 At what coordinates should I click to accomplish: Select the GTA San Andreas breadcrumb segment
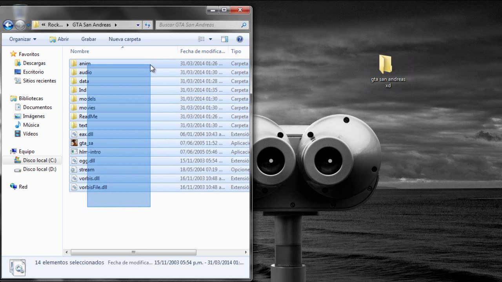click(92, 25)
